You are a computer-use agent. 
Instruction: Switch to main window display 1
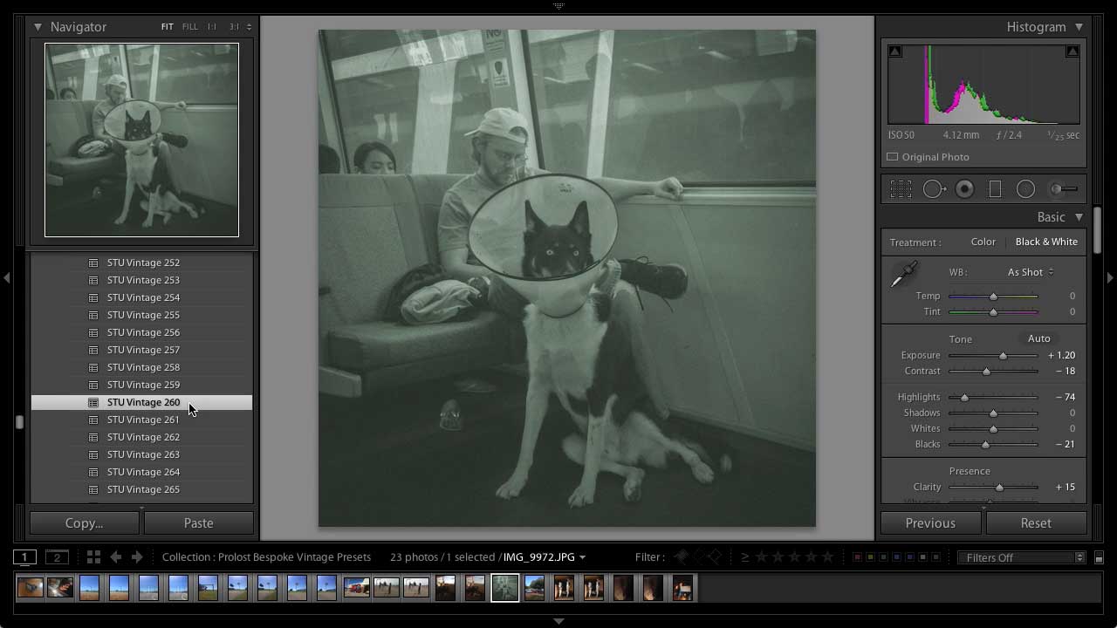[x=25, y=557]
